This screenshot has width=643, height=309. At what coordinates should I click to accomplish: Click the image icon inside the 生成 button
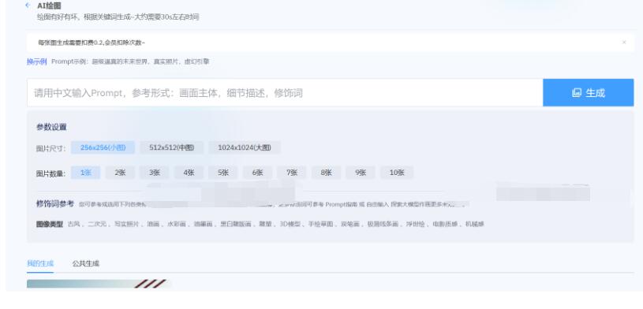pos(577,93)
